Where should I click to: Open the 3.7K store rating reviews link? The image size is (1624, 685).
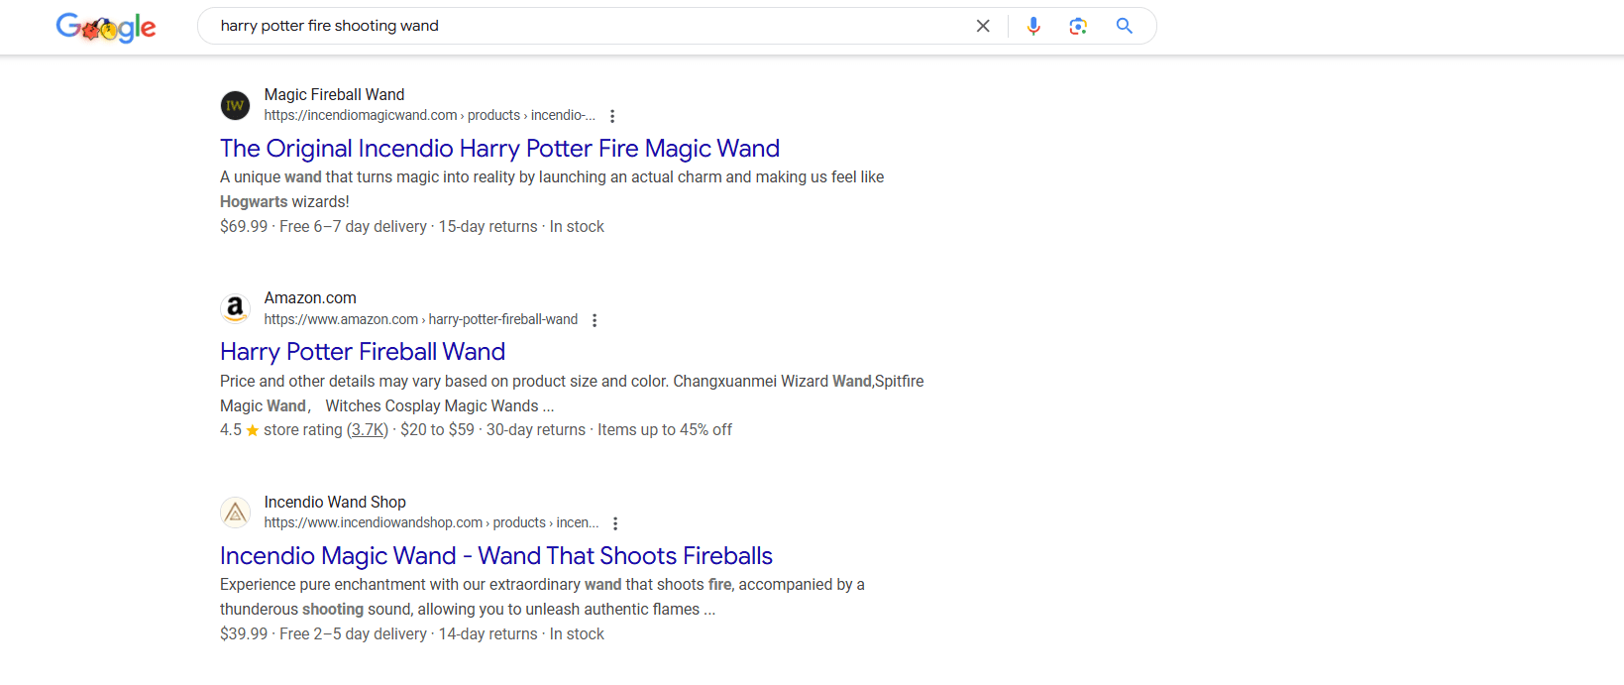[368, 429]
